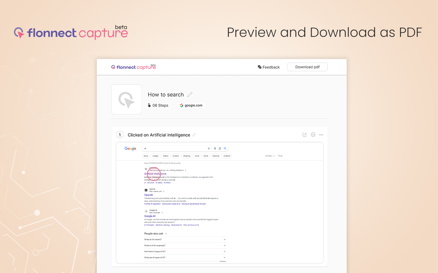Collapse step 1 using the circled chevron
This screenshot has width=438, height=273.
(x=313, y=135)
